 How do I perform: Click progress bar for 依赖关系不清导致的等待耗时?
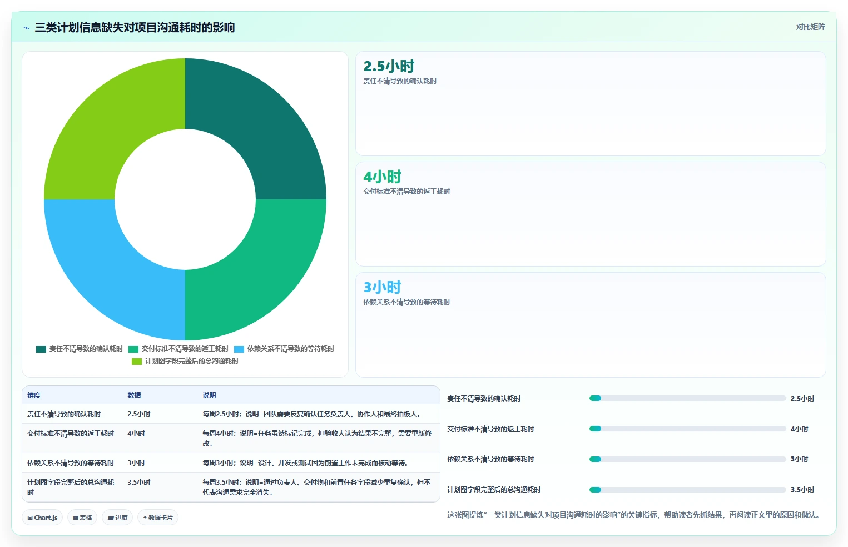pos(687,459)
